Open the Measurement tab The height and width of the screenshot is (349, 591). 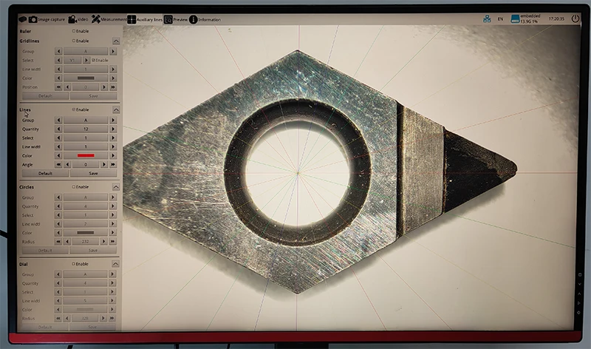109,19
